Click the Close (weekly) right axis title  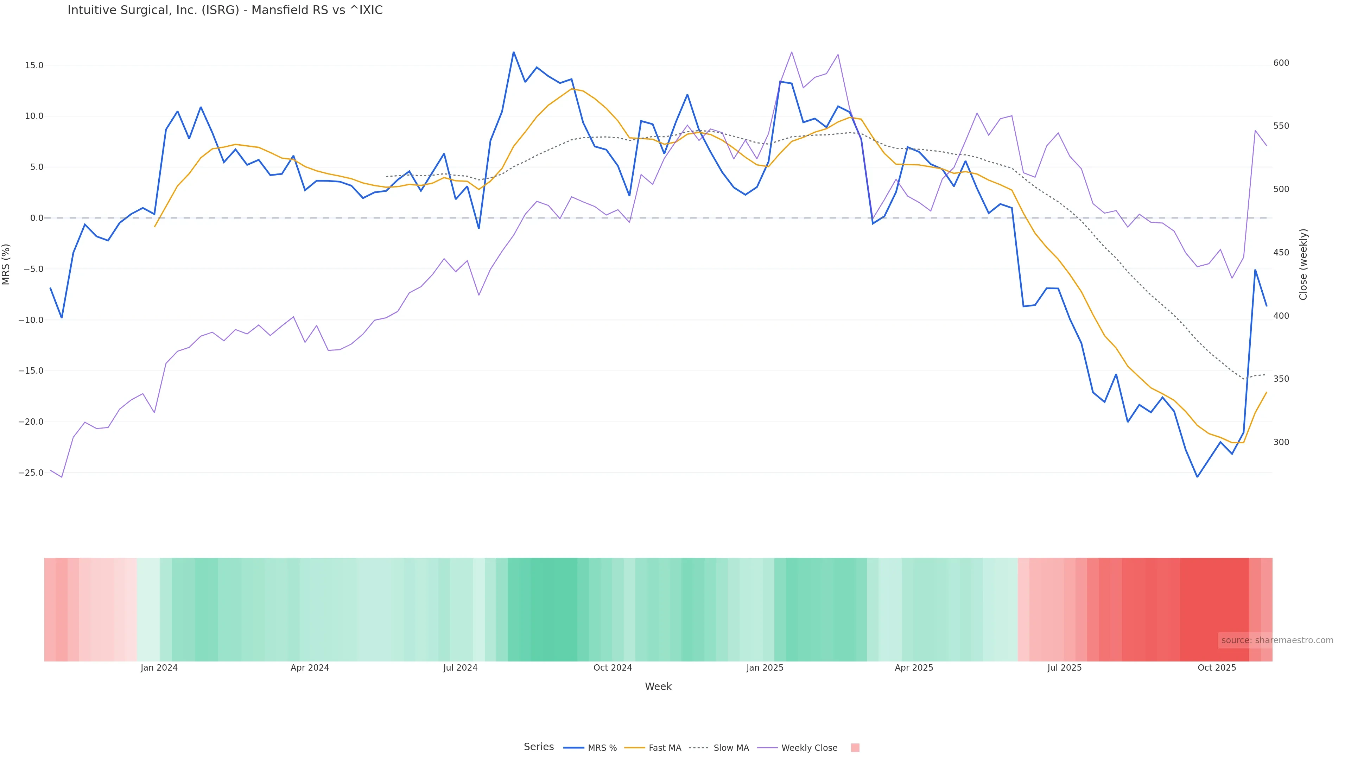(x=1303, y=264)
